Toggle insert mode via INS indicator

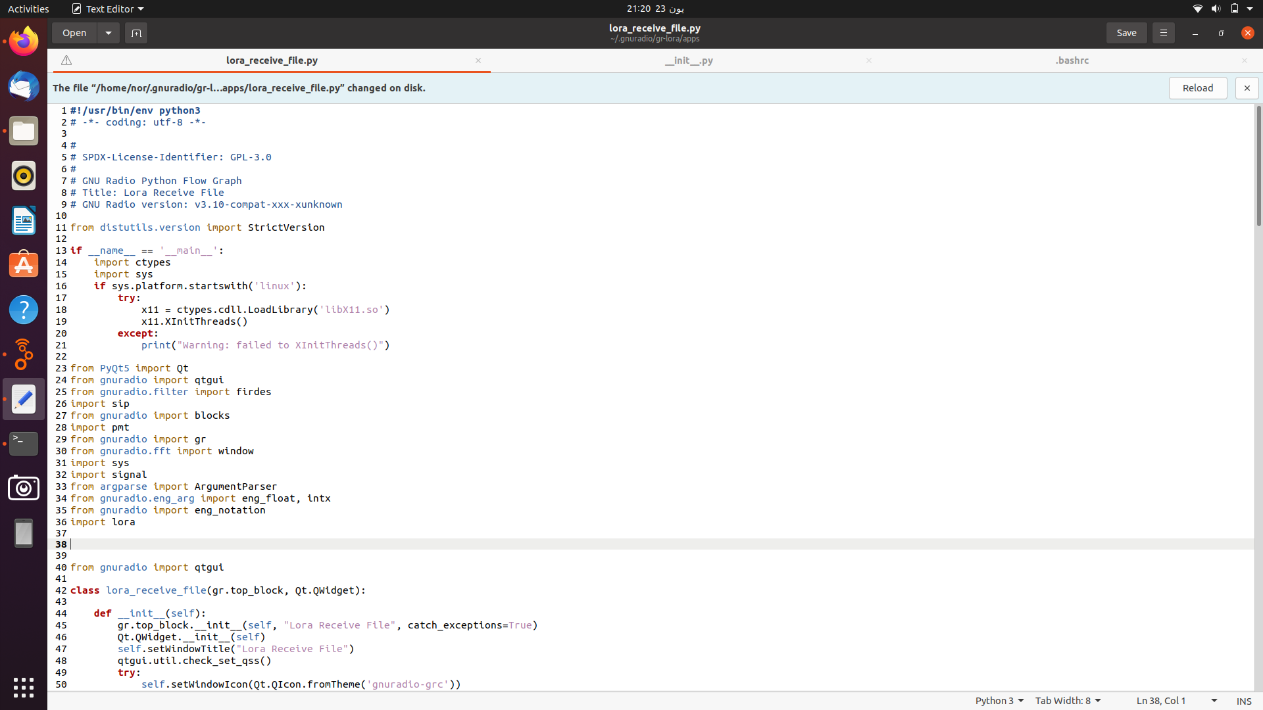(1245, 701)
